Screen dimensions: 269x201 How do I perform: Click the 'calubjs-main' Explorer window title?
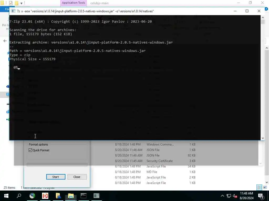tap(100, 3)
